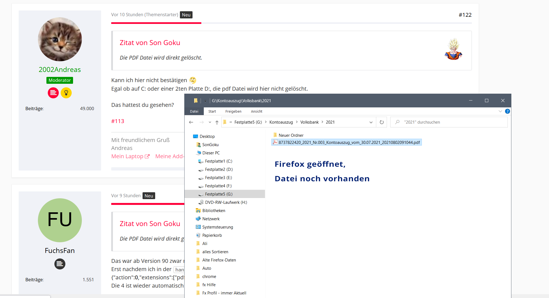Open the PDF Kontoauszug file

tap(349, 142)
